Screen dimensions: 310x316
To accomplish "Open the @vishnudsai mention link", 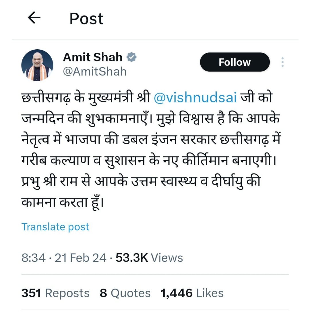I will click(x=195, y=97).
